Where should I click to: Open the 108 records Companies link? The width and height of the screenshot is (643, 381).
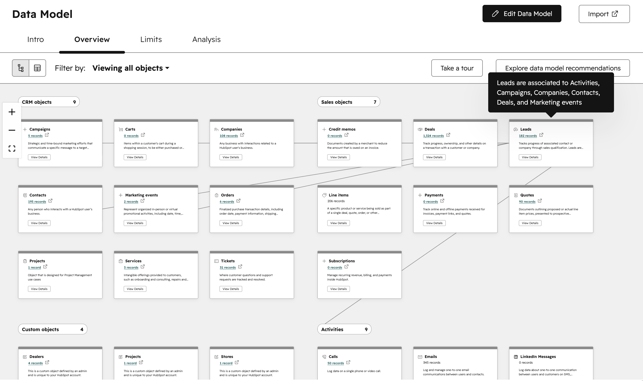229,136
